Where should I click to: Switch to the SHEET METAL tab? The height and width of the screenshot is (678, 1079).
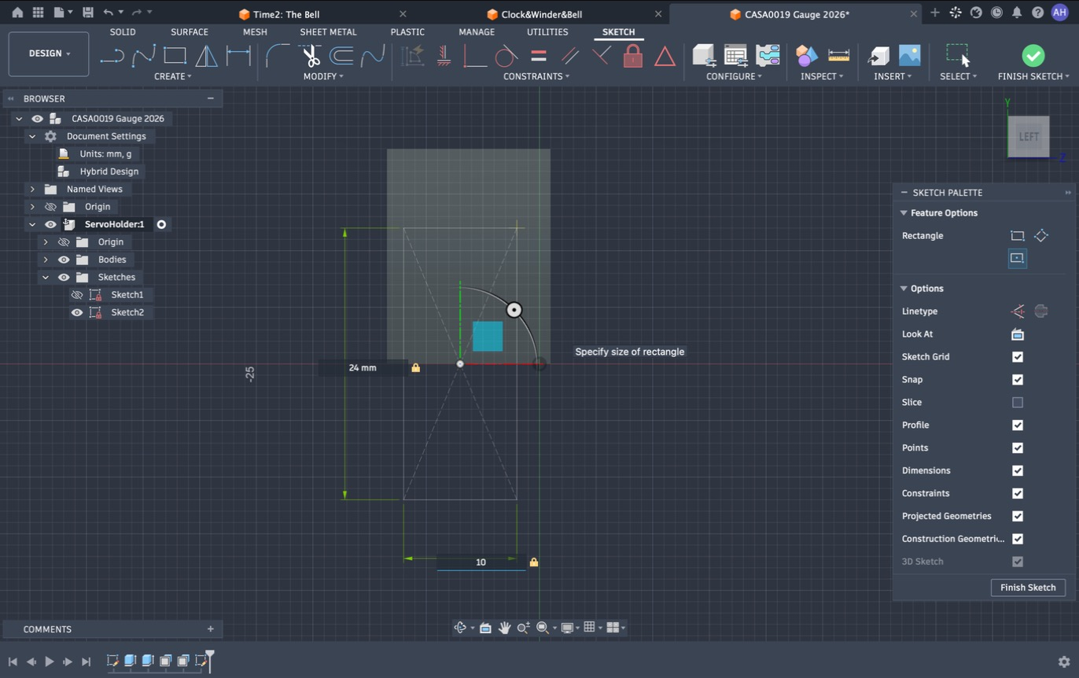(x=328, y=32)
